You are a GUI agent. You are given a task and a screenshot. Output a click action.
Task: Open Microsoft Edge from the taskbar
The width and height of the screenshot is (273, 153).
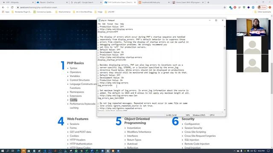[x=18, y=151]
